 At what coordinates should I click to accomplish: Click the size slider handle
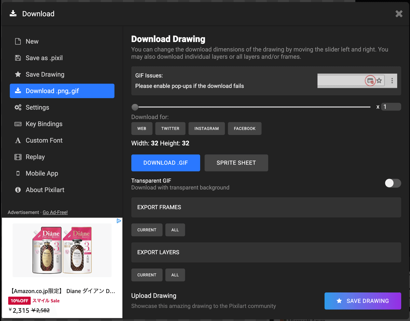[x=135, y=107]
